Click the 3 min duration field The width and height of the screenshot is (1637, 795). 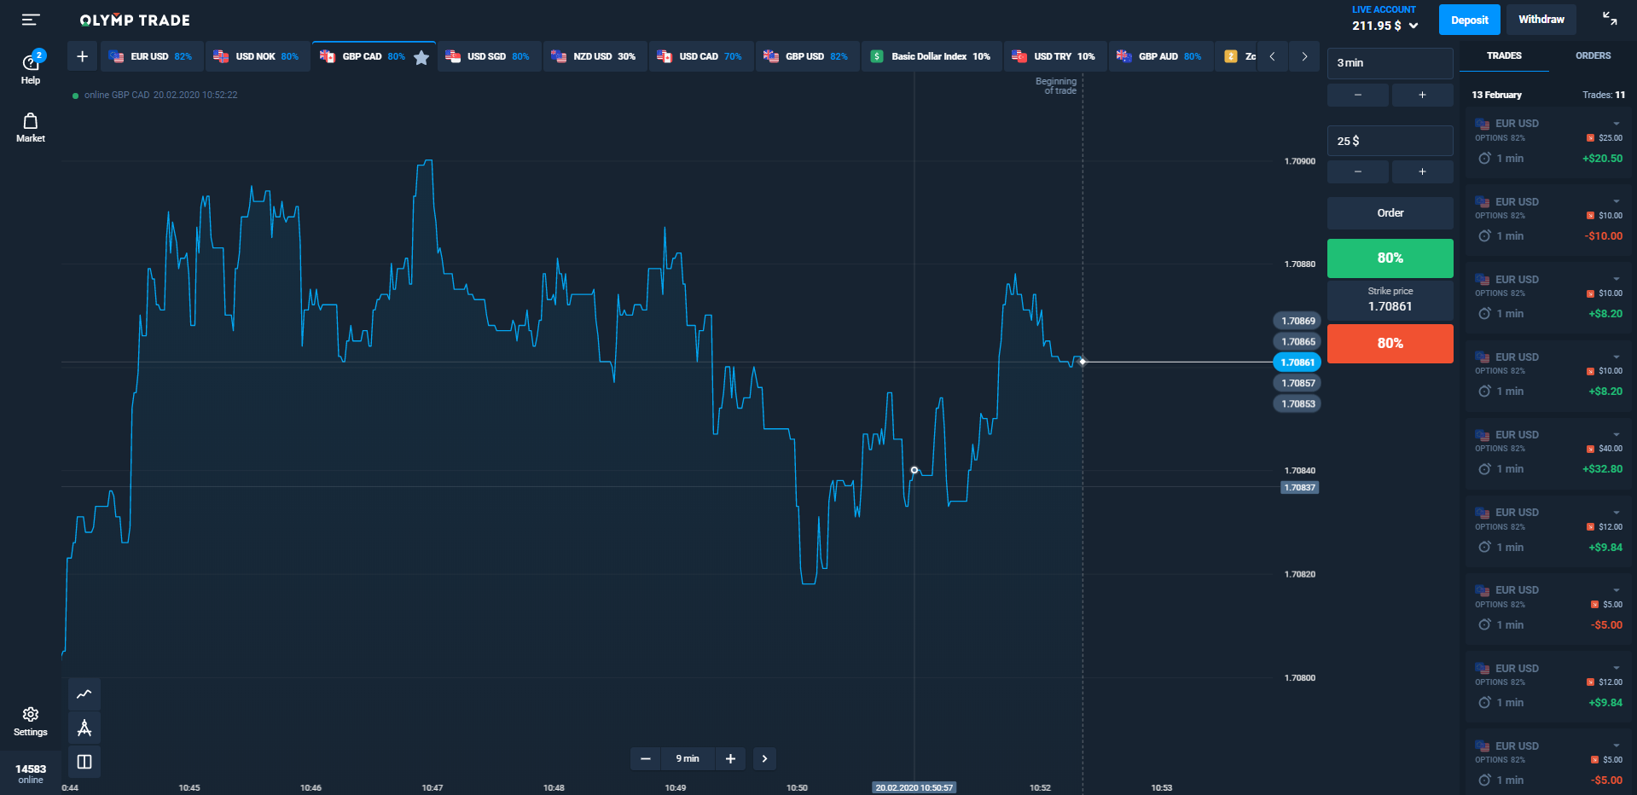pos(1390,63)
